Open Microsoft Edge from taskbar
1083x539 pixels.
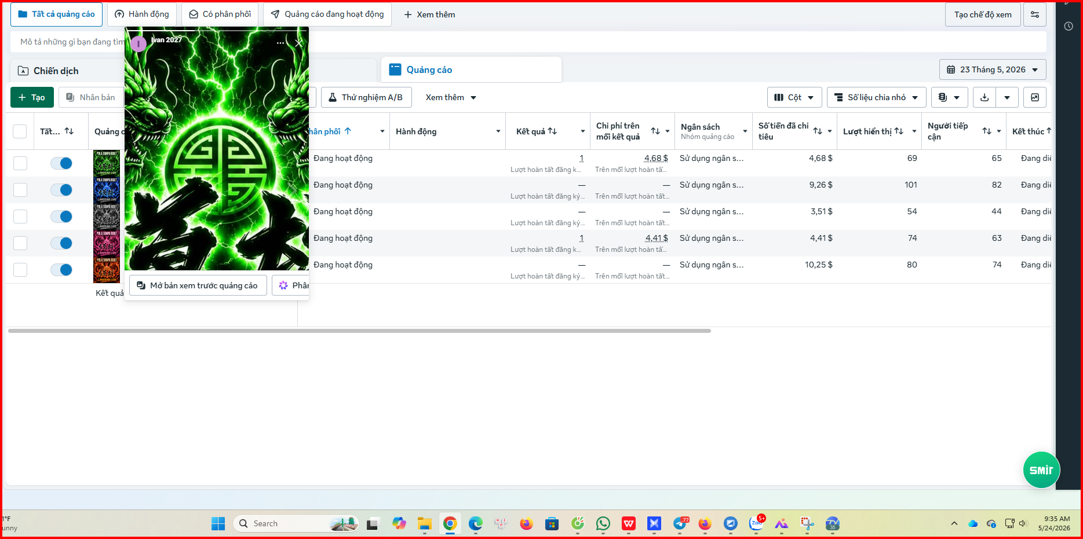pyautogui.click(x=476, y=523)
